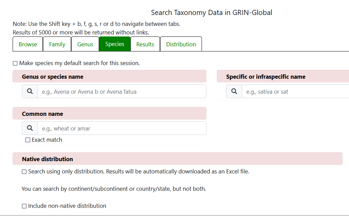349x216 pixels.
Task: Click the search icon beside Common name field
Action: [30, 128]
